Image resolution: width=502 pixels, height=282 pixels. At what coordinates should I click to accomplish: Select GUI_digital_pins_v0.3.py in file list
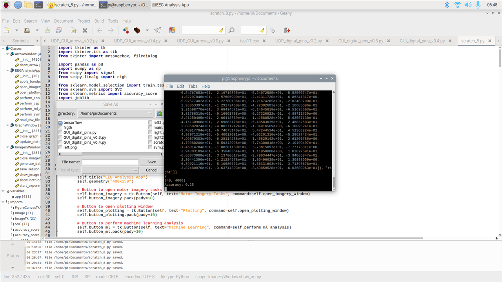(x=82, y=137)
